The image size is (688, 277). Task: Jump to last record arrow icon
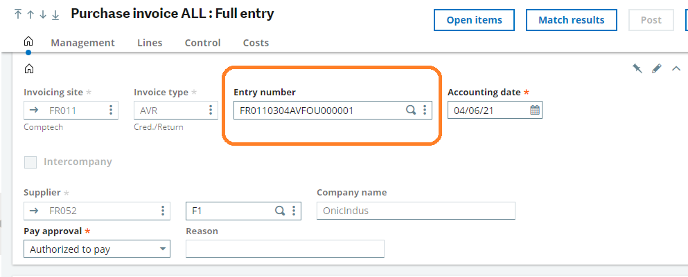coord(55,14)
